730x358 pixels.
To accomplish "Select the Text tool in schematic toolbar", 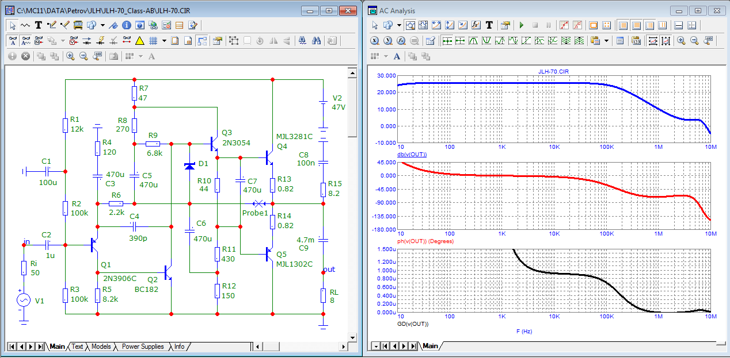I will tap(39, 25).
